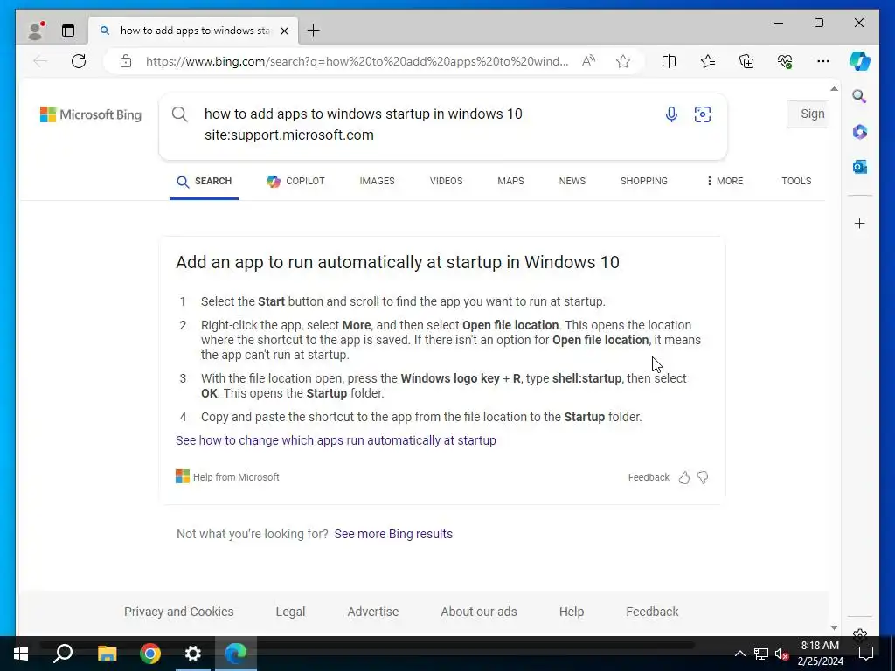Refresh the current page
The height and width of the screenshot is (671, 895).
[x=79, y=61]
